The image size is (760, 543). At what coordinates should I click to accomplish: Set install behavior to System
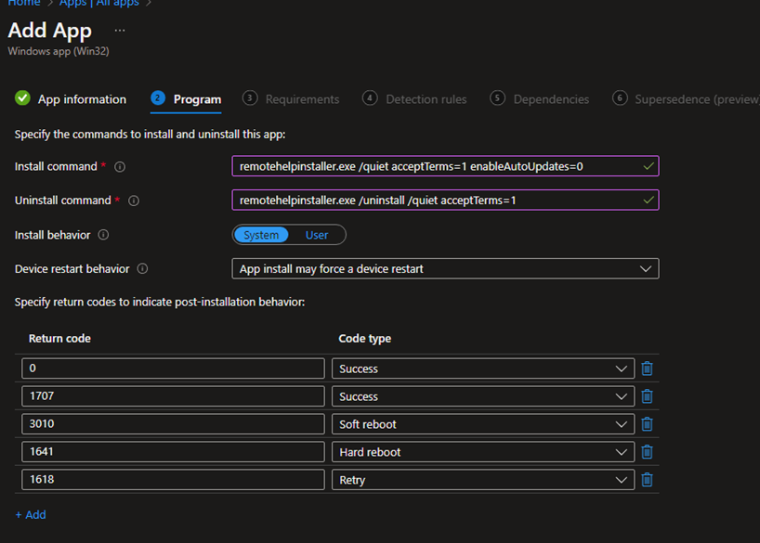261,236
